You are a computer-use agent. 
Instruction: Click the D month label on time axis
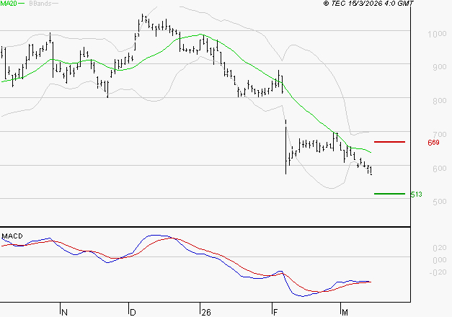point(133,313)
